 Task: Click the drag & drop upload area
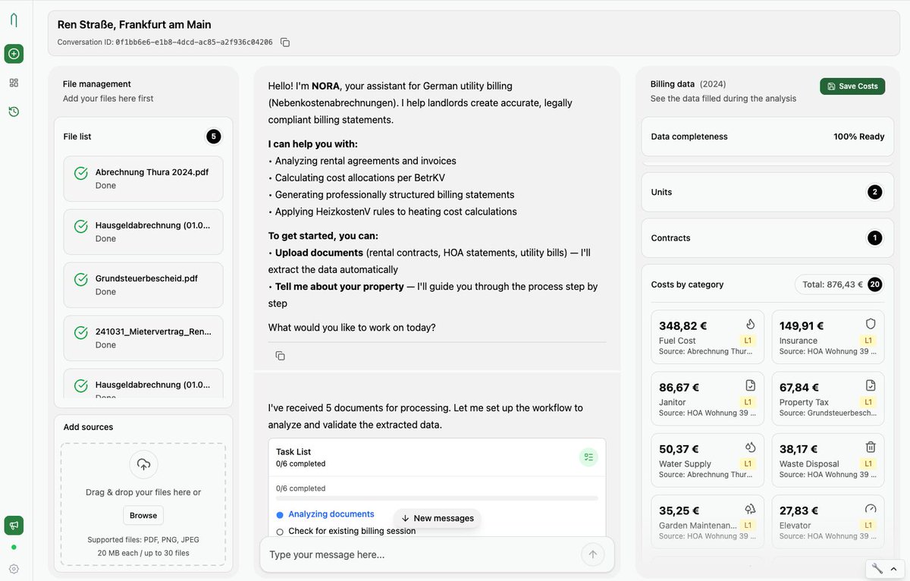pos(143,504)
